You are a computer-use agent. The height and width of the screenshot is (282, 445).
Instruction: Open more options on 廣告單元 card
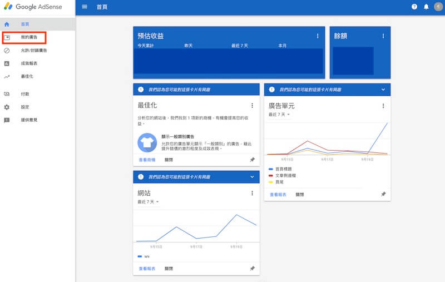click(x=383, y=106)
